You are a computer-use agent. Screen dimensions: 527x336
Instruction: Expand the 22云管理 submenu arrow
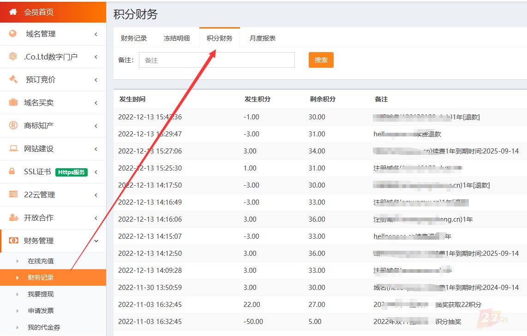point(96,195)
